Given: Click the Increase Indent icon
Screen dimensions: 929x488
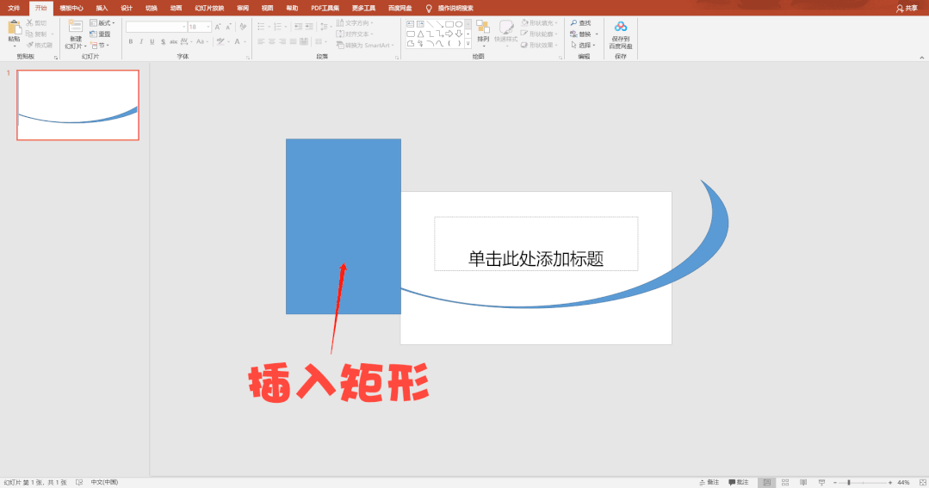Looking at the screenshot, I should (x=309, y=27).
